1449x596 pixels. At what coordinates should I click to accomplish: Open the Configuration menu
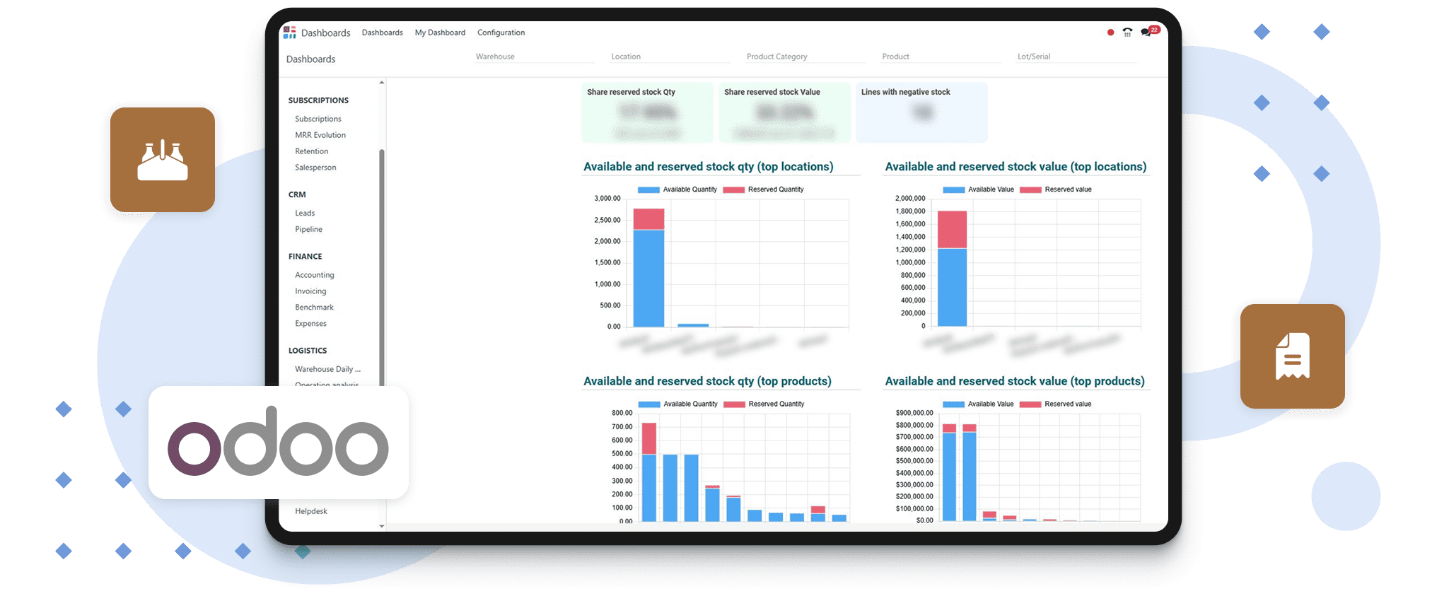coord(501,33)
